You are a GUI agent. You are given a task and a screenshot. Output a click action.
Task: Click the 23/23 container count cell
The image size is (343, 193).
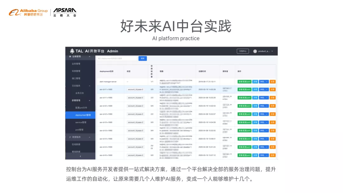[152, 147]
